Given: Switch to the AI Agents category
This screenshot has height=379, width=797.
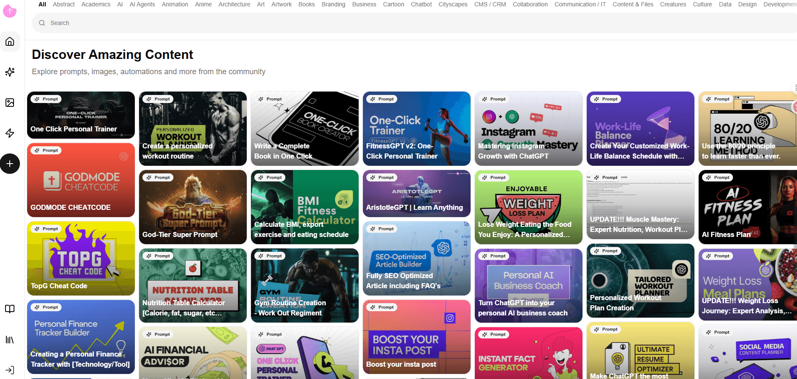Looking at the screenshot, I should 142,4.
